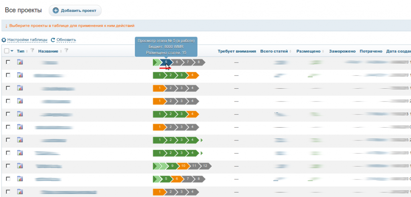
Task: Tick the checkbox of the orange stage 6 row
Action: point(8,179)
